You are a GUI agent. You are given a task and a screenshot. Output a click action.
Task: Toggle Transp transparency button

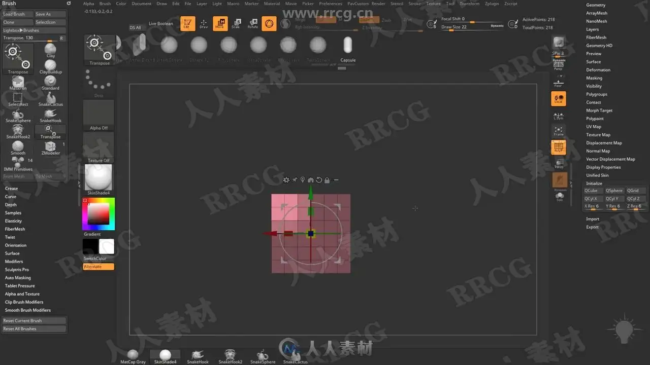pyautogui.click(x=559, y=164)
